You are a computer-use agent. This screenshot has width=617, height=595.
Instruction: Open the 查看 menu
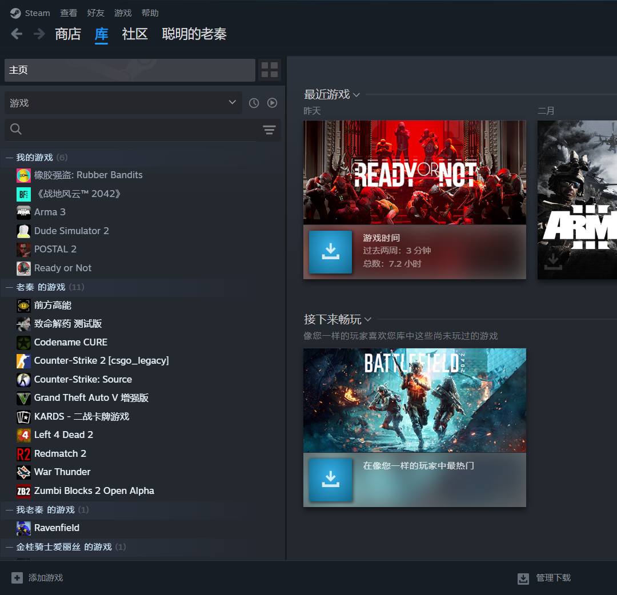[x=69, y=13]
